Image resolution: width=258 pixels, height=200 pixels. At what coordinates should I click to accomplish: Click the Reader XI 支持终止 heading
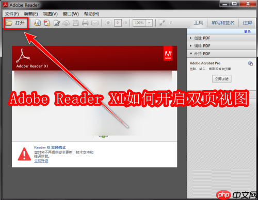point(50,147)
